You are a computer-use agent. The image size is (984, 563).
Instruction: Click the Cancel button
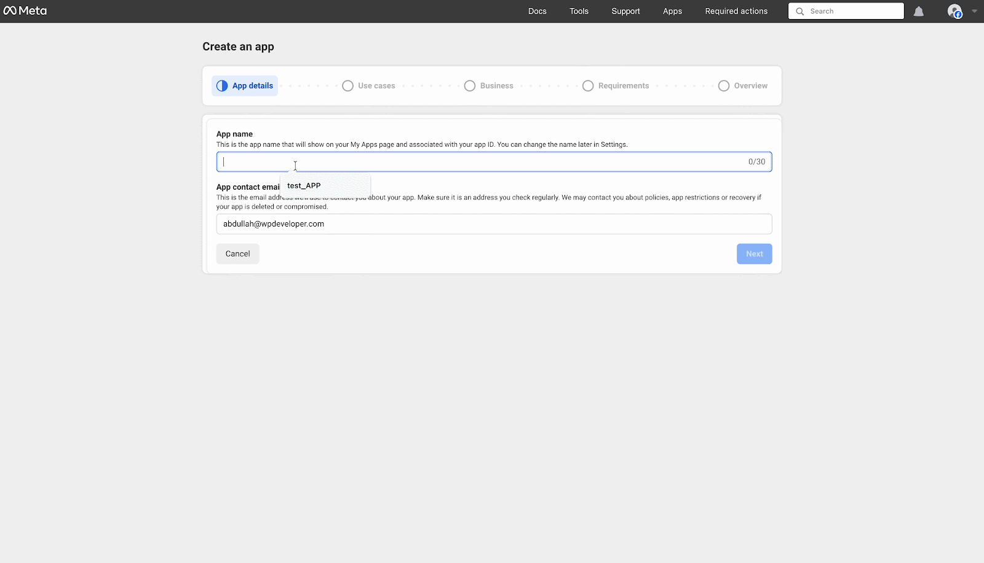[237, 253]
